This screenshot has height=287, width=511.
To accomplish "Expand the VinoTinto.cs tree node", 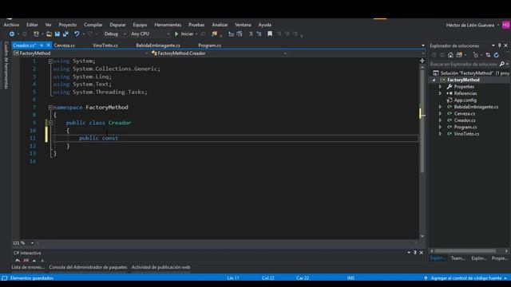I will tap(440, 134).
